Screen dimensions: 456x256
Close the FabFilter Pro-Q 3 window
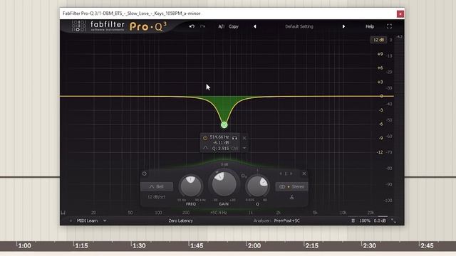(400, 14)
